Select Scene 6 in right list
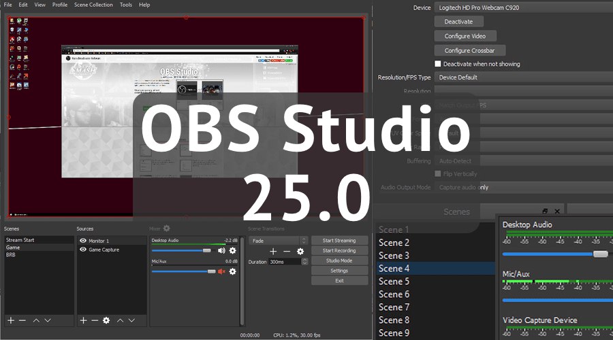The image size is (613, 340). point(435,294)
